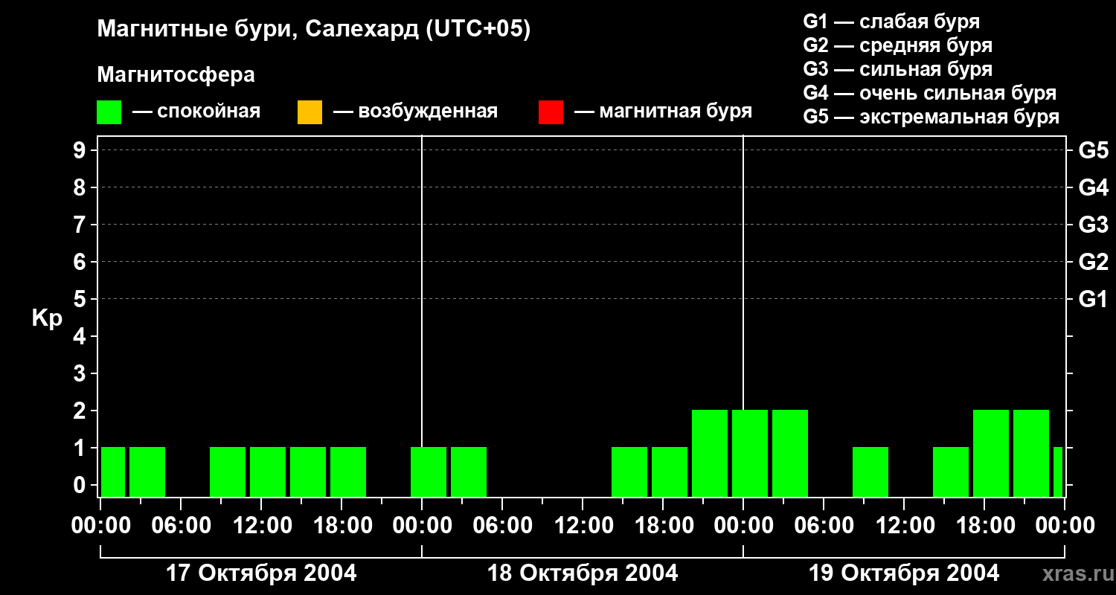Click the '— магнитная буря' legend label

click(663, 112)
